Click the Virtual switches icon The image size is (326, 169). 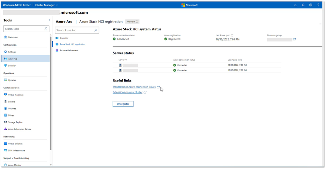6,144
